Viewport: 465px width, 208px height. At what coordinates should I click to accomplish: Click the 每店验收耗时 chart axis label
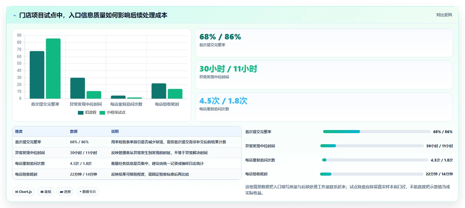[x=167, y=104]
